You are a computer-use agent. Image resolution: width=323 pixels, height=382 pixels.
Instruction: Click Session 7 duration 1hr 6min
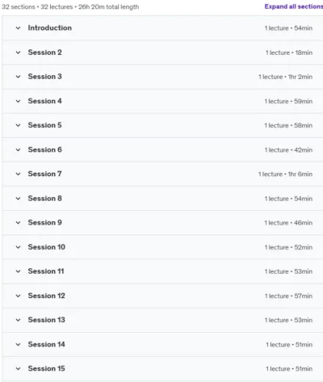coord(300,174)
